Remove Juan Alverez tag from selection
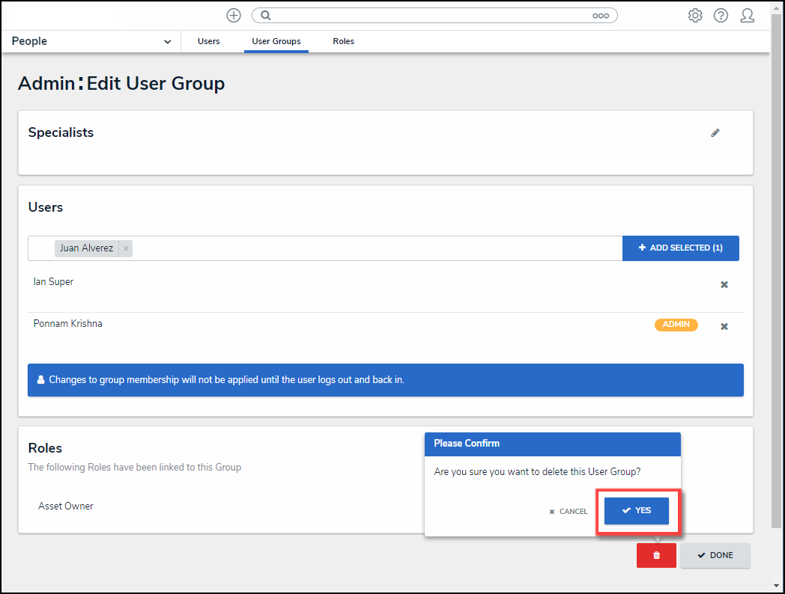Viewport: 785px width, 594px height. [126, 248]
